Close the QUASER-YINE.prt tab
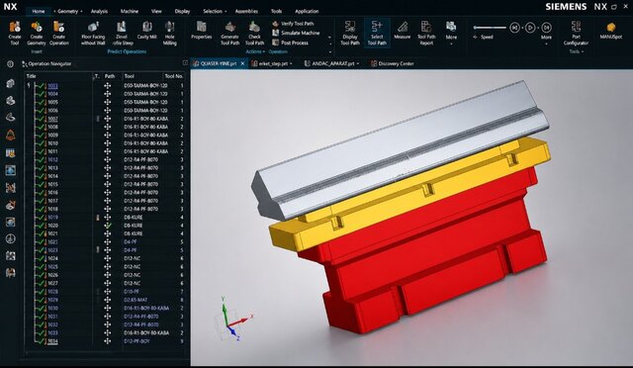Screen dimensions: 633x368 click(242, 63)
